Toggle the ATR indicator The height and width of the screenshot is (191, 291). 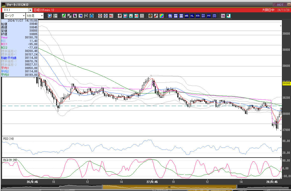[x=198, y=16]
